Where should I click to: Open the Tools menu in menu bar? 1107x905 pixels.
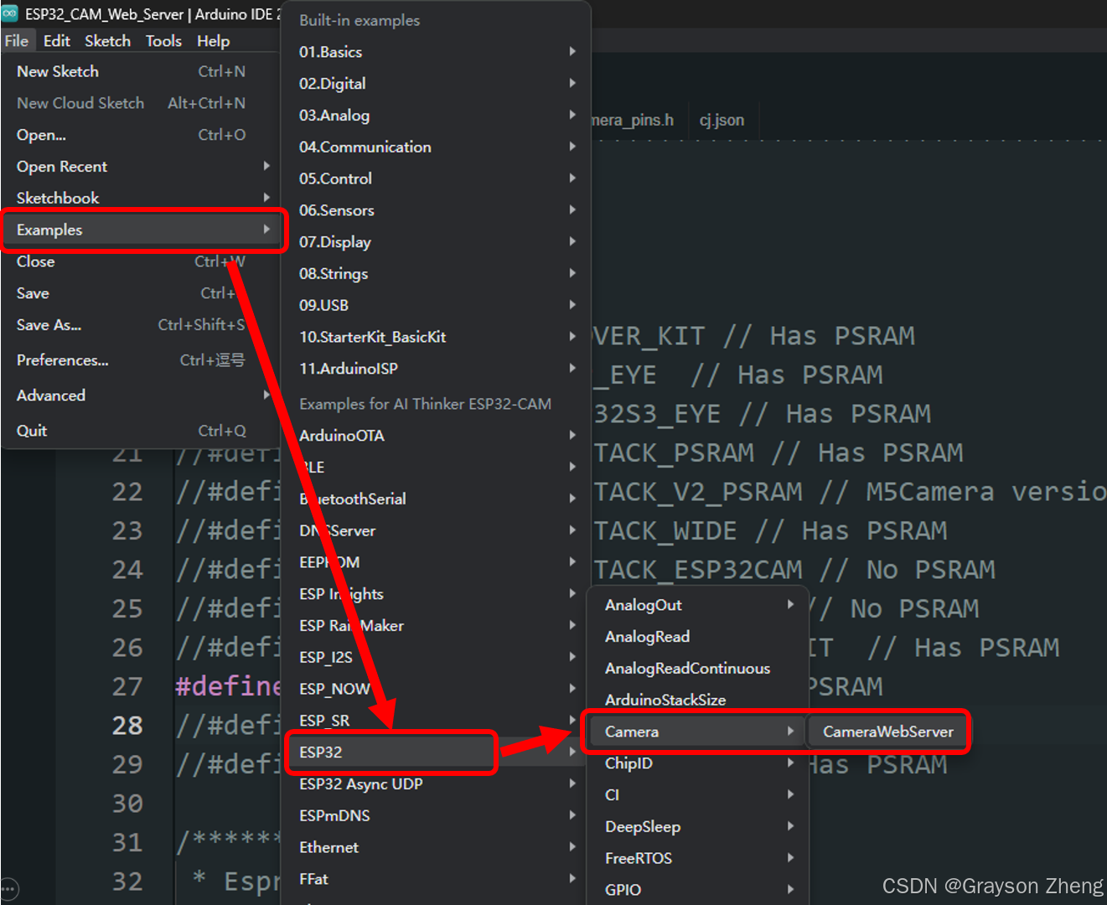pyautogui.click(x=163, y=41)
